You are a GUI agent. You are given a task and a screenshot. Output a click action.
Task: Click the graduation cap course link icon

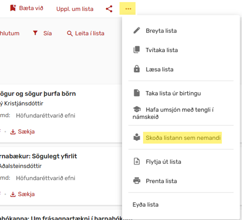[137, 109]
